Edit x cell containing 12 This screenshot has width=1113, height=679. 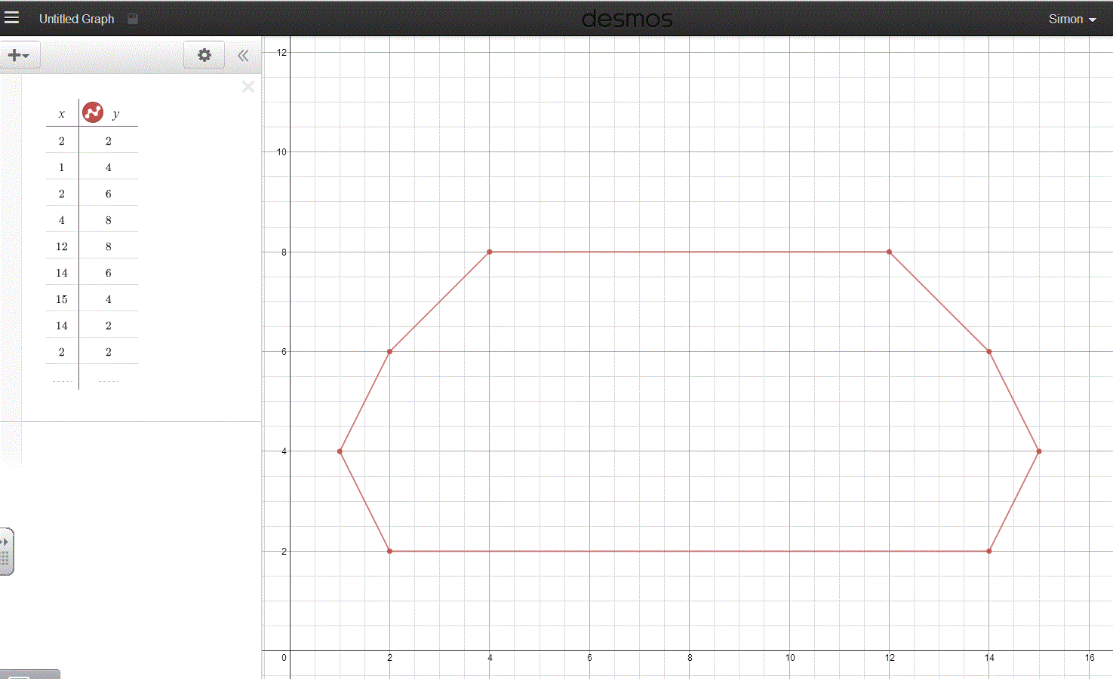click(62, 246)
